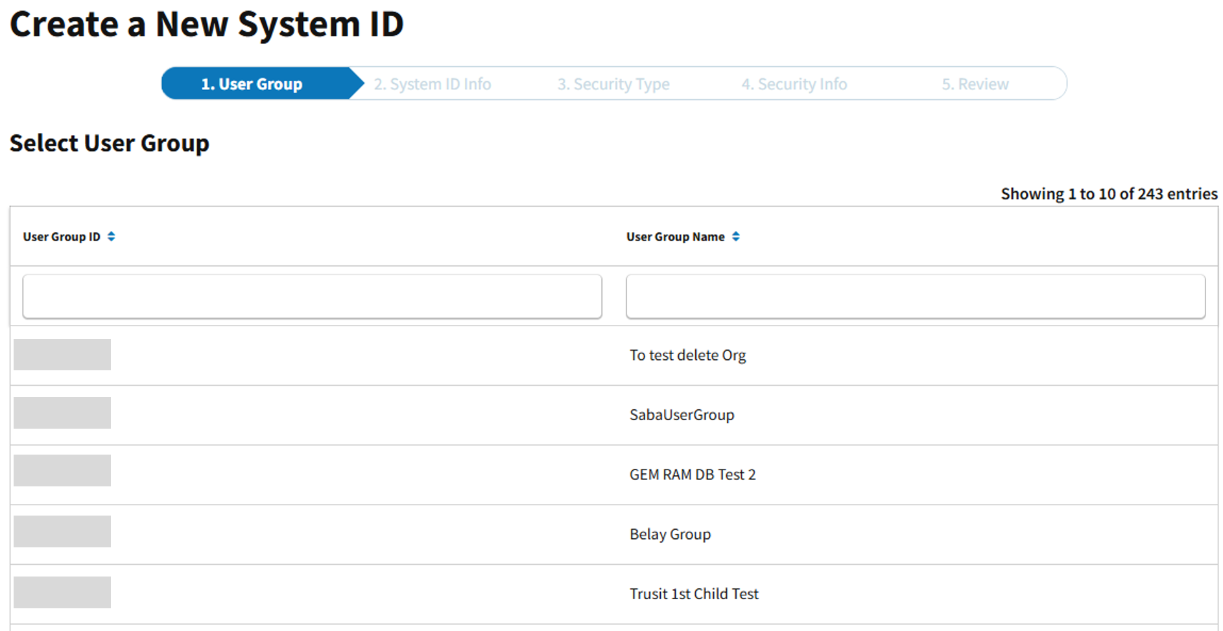
Task: Choose the SabaUserGroup row
Action: (682, 415)
